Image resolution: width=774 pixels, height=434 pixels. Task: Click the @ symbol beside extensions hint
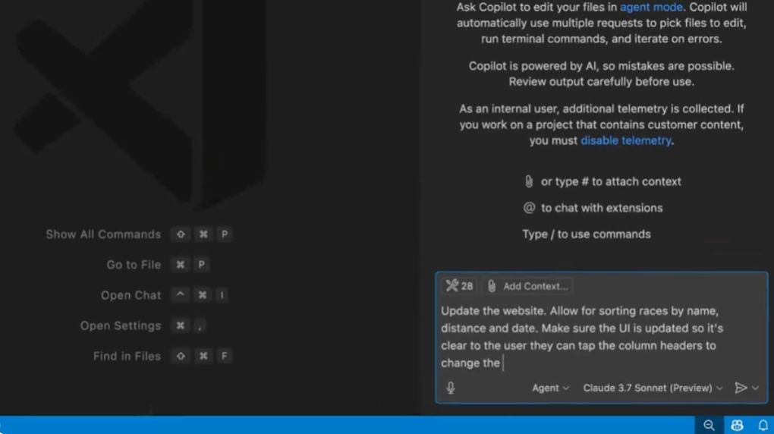529,208
